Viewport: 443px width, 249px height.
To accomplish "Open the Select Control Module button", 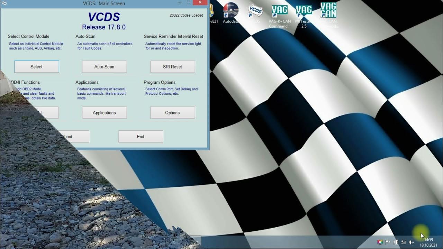I will [x=37, y=67].
